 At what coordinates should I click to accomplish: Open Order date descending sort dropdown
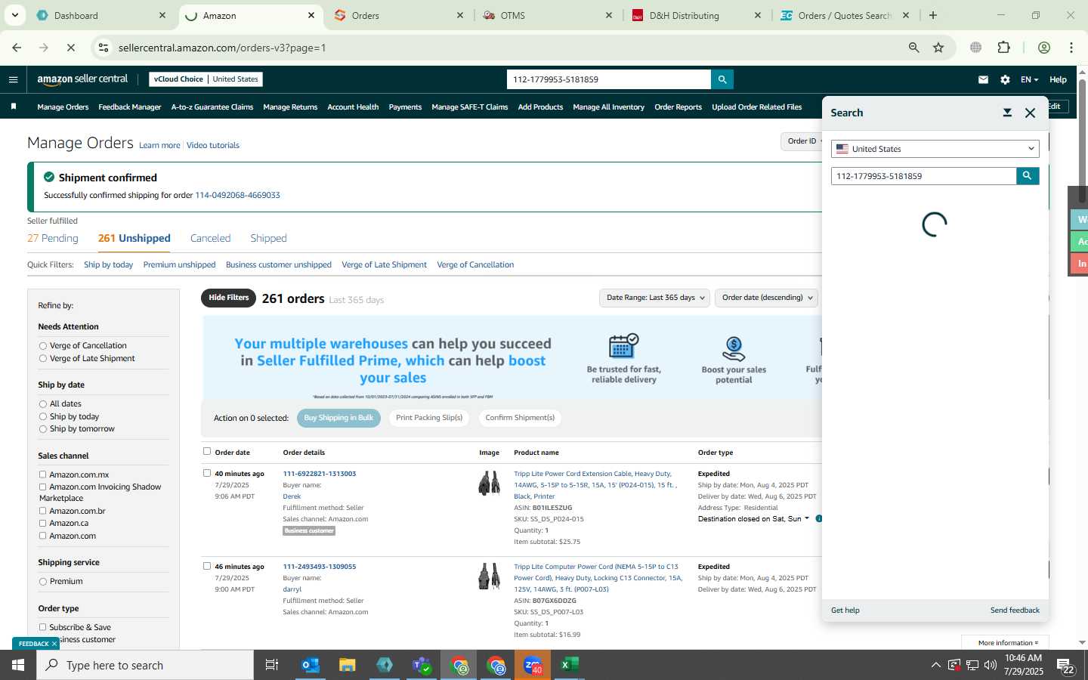[x=767, y=298]
